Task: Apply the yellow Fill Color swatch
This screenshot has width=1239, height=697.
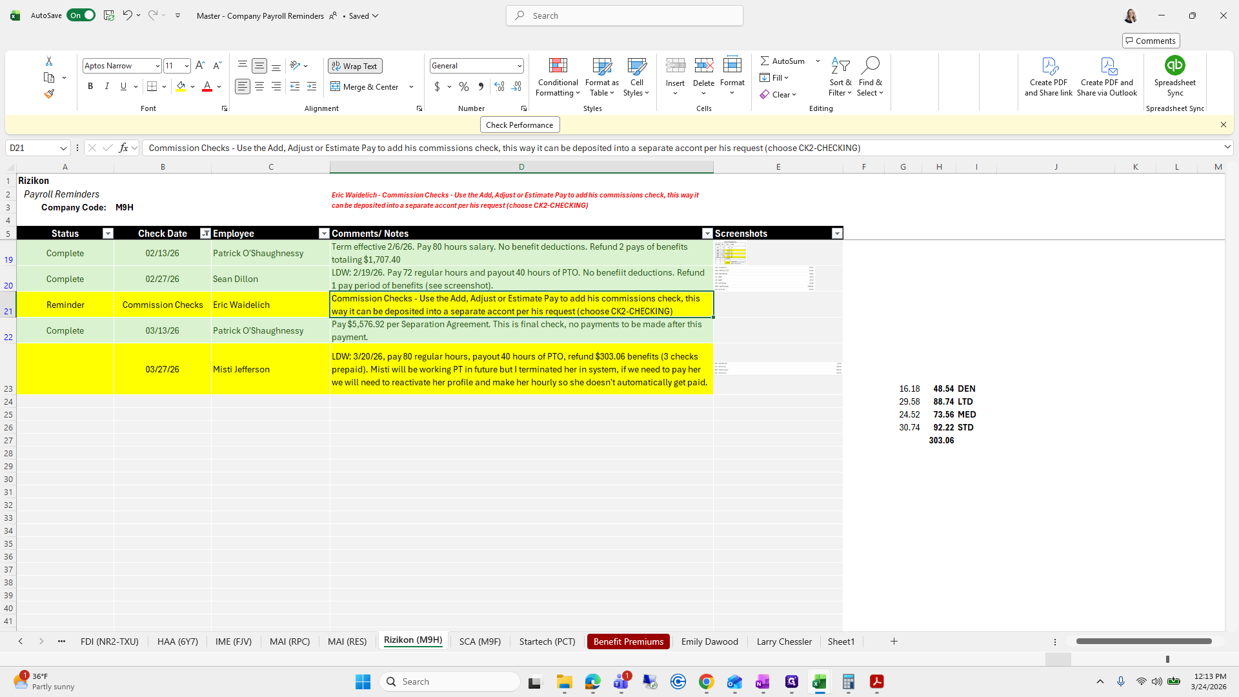Action: click(181, 86)
